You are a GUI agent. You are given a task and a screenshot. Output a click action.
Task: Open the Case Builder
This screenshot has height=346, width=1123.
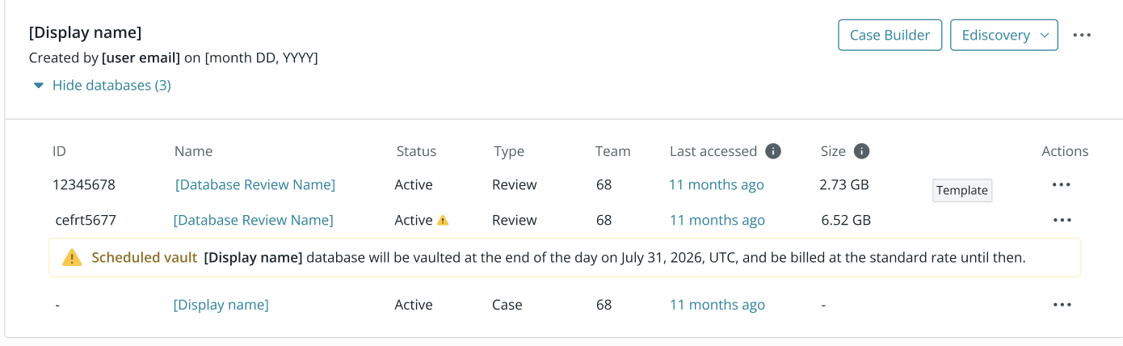coord(890,36)
